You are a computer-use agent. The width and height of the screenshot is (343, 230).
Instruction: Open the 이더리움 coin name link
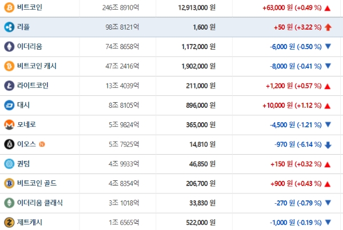(30, 47)
